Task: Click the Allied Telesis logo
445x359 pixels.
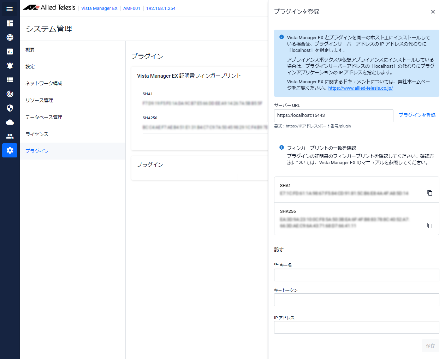Action: 49,7
